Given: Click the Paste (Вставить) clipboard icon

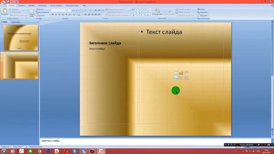Looking at the screenshot, I should point(5,11).
